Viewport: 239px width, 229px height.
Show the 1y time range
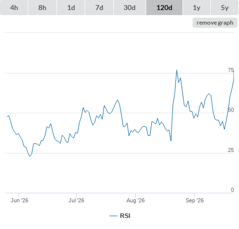click(x=197, y=8)
